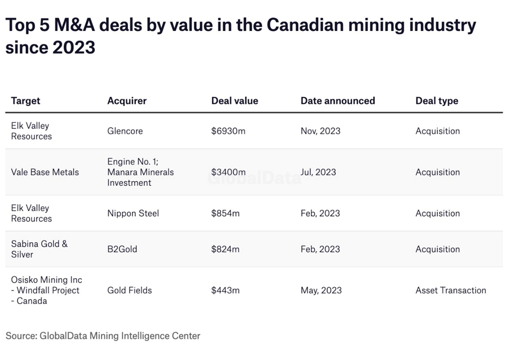Click the B2Gold acquirer cell
Screen dimensions: 505x344
click(x=122, y=249)
